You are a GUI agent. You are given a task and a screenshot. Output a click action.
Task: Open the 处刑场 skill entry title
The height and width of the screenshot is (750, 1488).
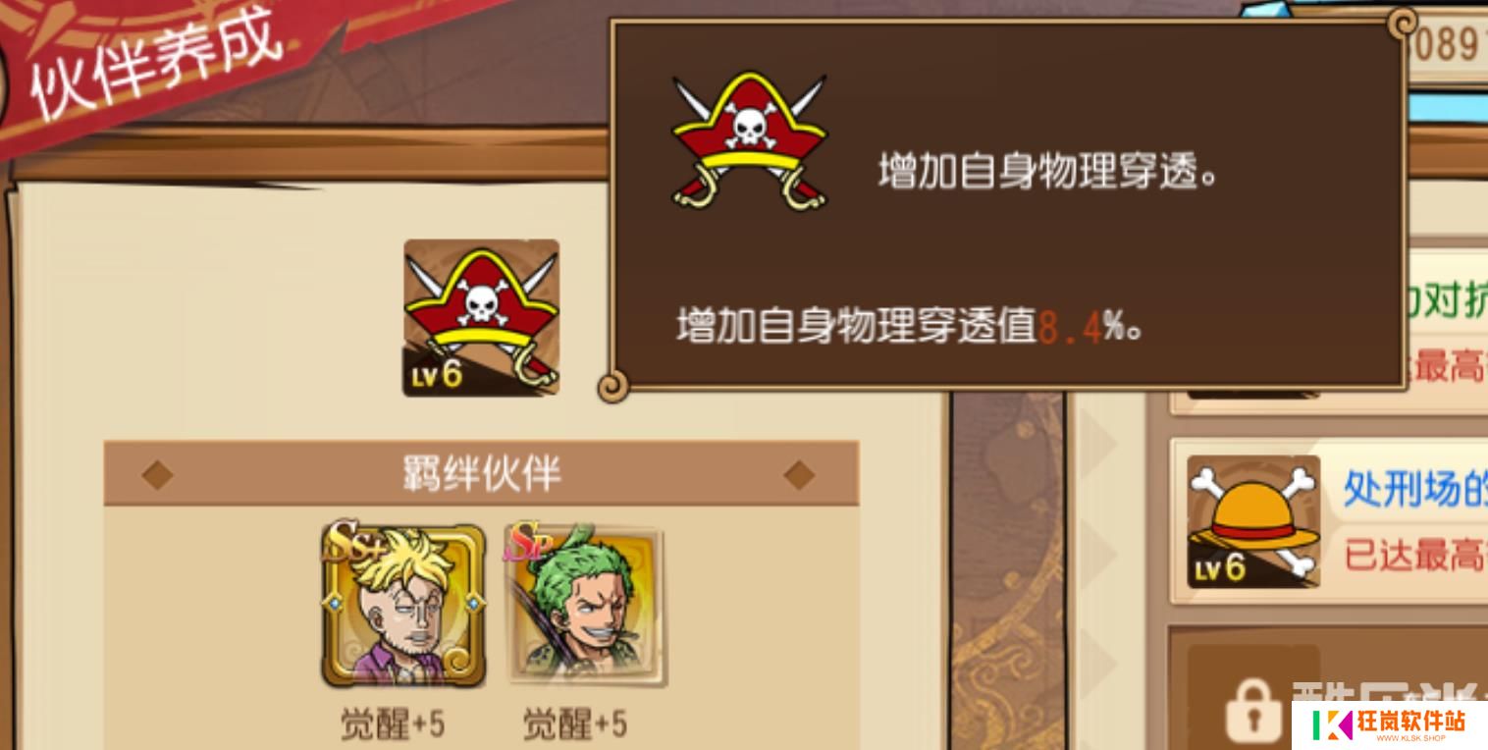point(1414,487)
